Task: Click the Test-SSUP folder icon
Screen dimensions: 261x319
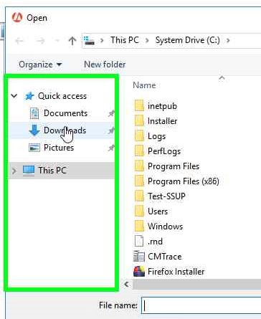Action: 139,196
